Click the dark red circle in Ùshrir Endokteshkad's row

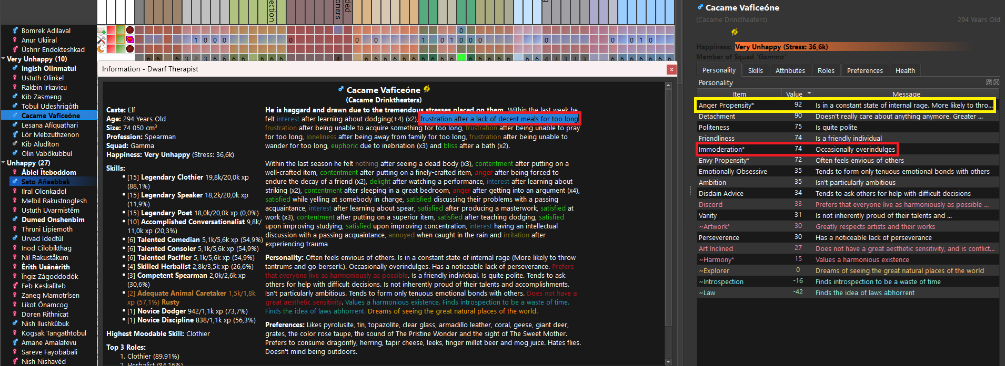130,49
